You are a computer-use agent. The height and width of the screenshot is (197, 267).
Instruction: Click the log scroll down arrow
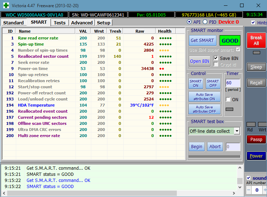tap(240, 187)
